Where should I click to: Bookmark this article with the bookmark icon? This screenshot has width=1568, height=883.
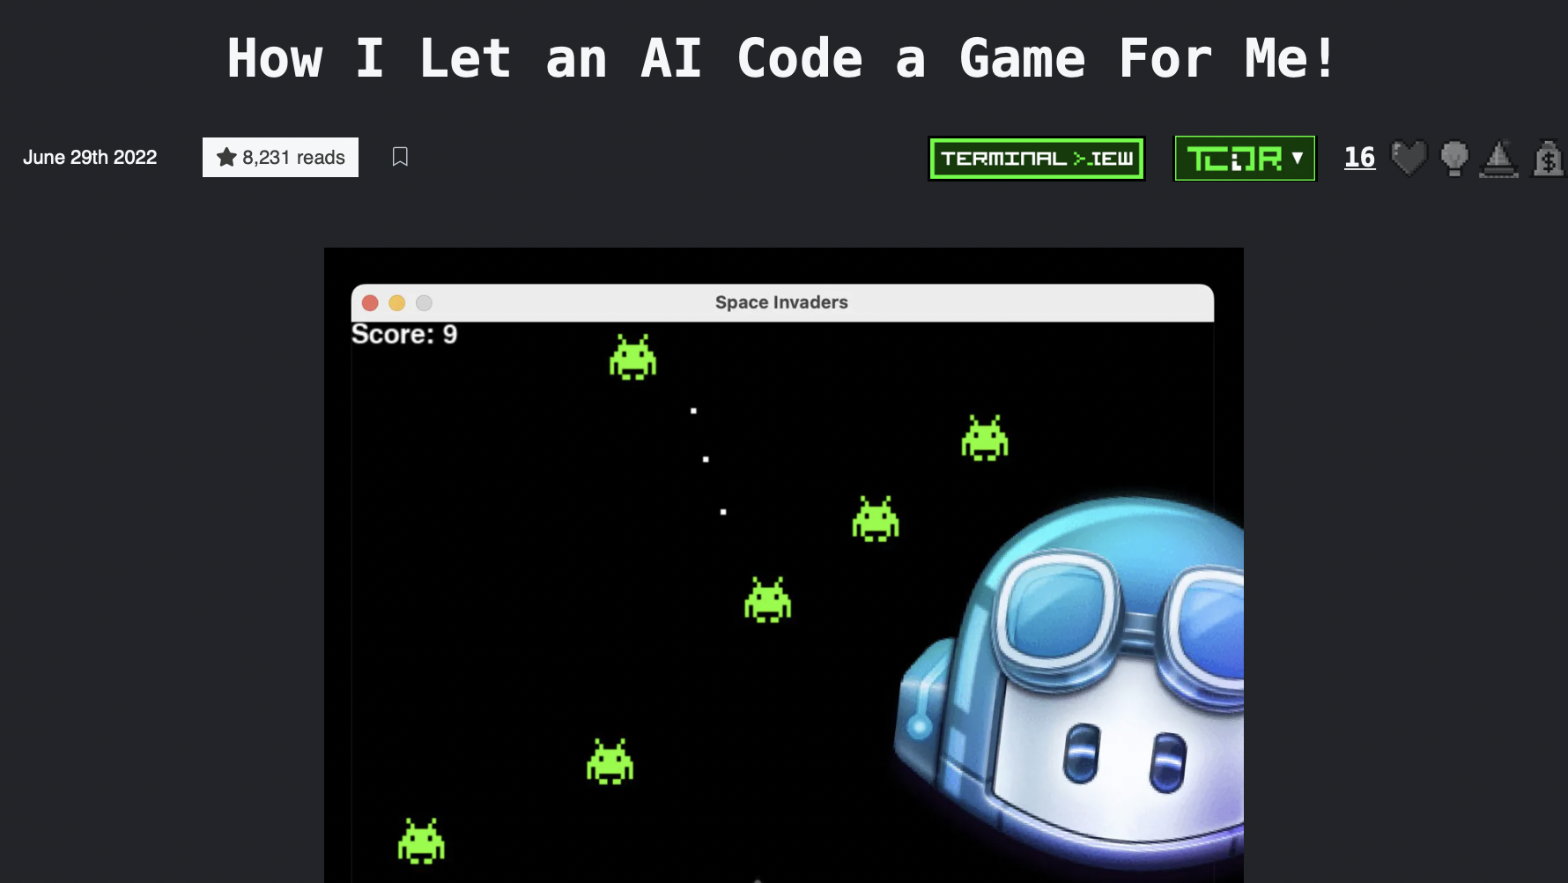[x=400, y=157]
